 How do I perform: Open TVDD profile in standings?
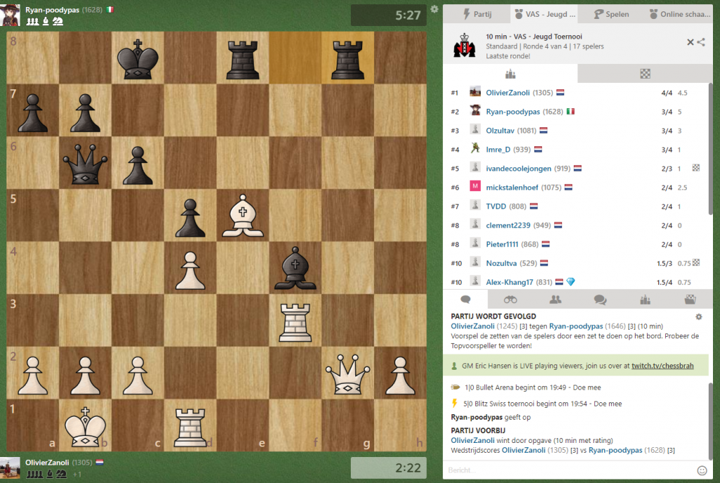(x=496, y=207)
